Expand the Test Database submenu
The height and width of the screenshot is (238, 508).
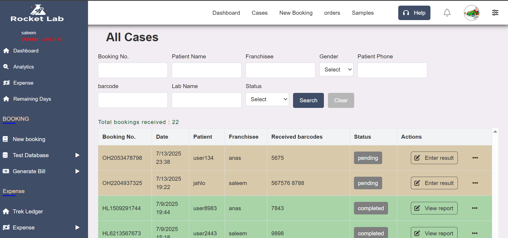[x=77, y=155]
